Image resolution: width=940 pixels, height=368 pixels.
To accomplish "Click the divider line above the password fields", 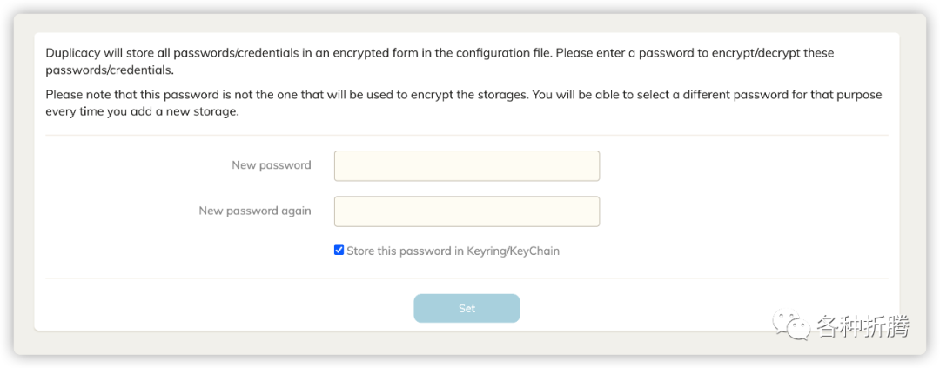I will pyautogui.click(x=467, y=135).
